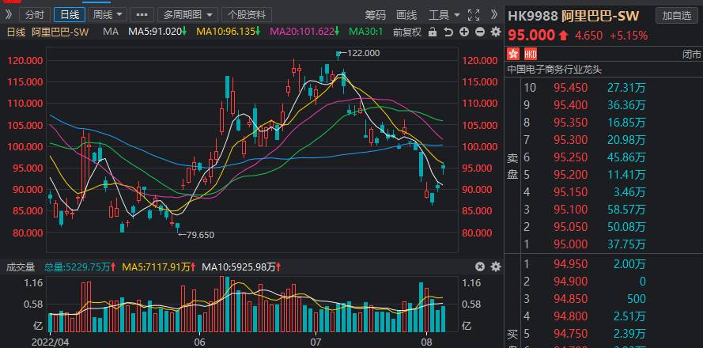Click the 79.650 low price marker
The height and width of the screenshot is (348, 703).
(x=199, y=235)
